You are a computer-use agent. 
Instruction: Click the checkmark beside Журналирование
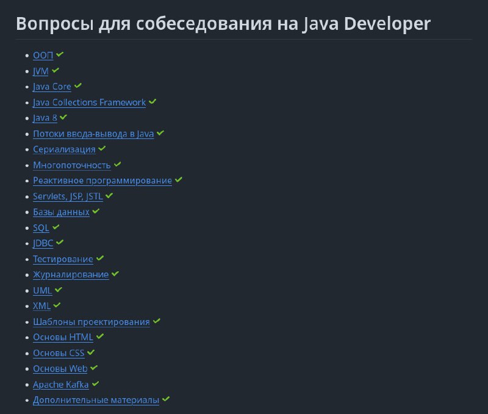click(115, 274)
